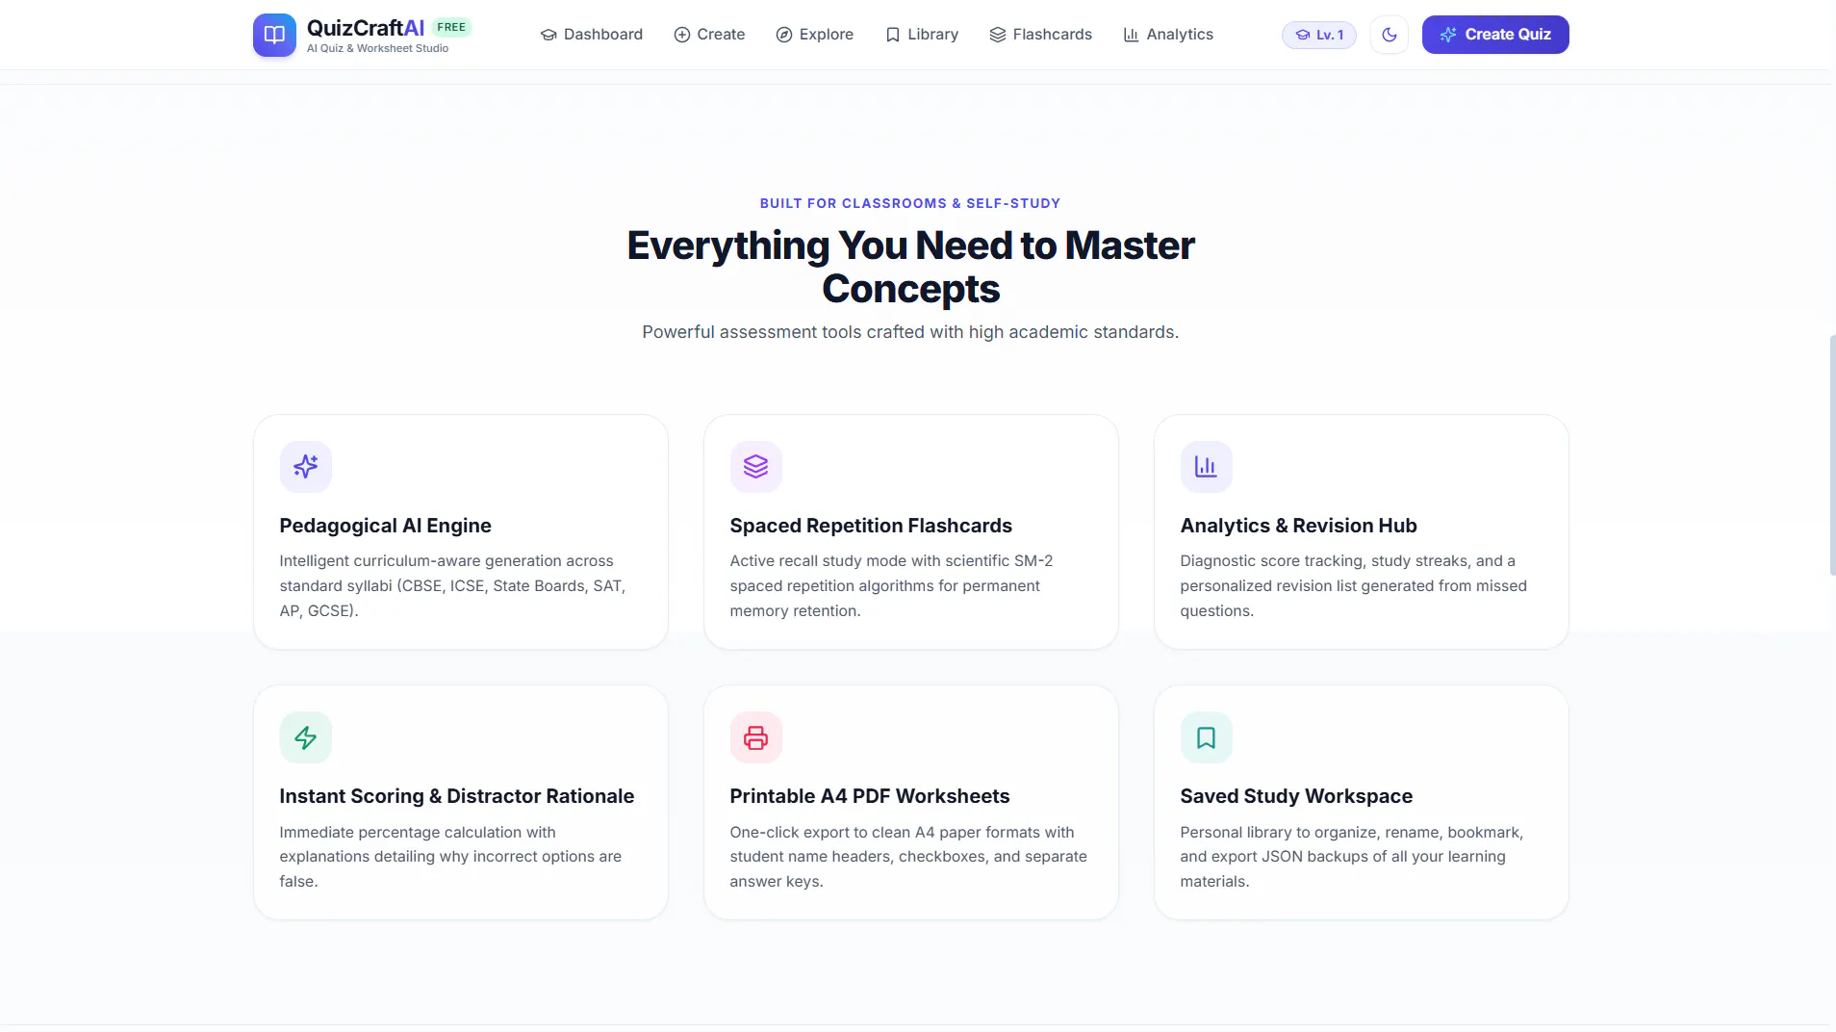Click the compass icon beside Explore

coord(784,35)
